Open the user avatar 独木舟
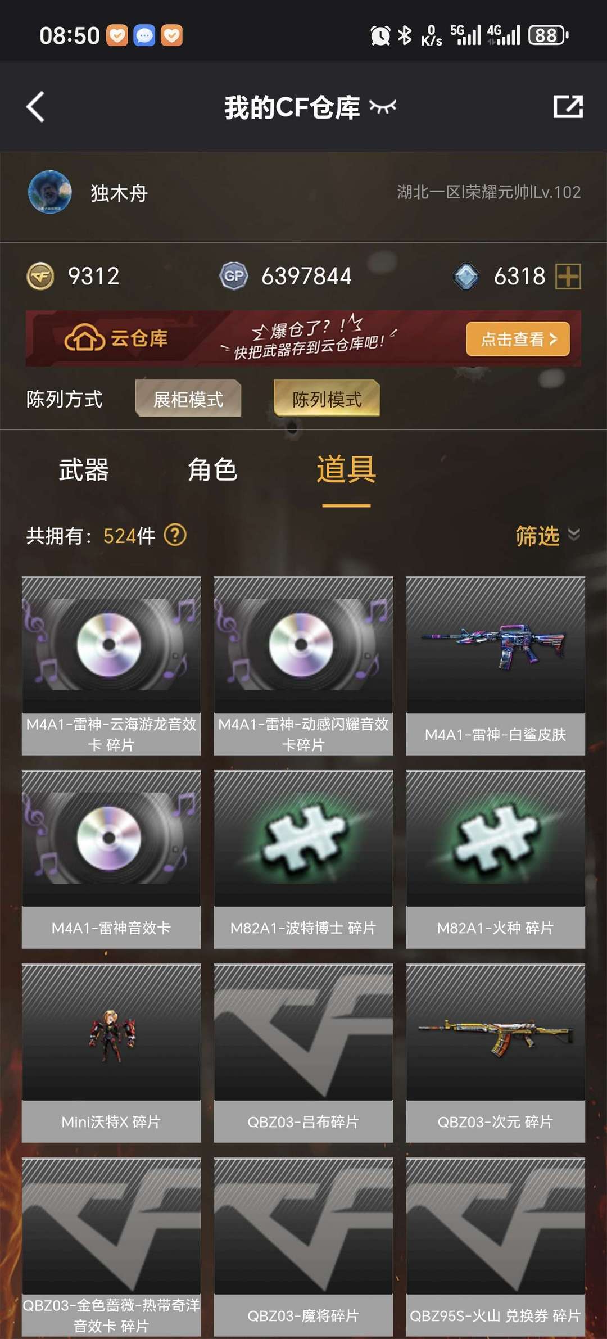Image resolution: width=607 pixels, height=1339 pixels. coord(49,192)
